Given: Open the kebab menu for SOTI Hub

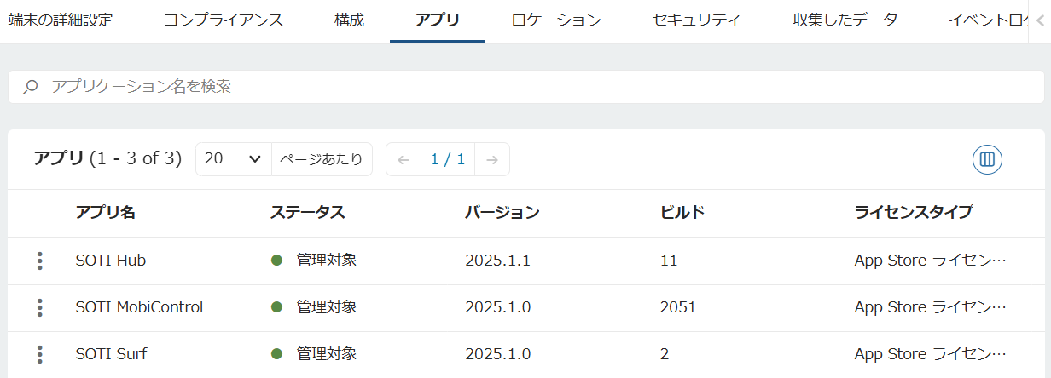Looking at the screenshot, I should pyautogui.click(x=40, y=261).
